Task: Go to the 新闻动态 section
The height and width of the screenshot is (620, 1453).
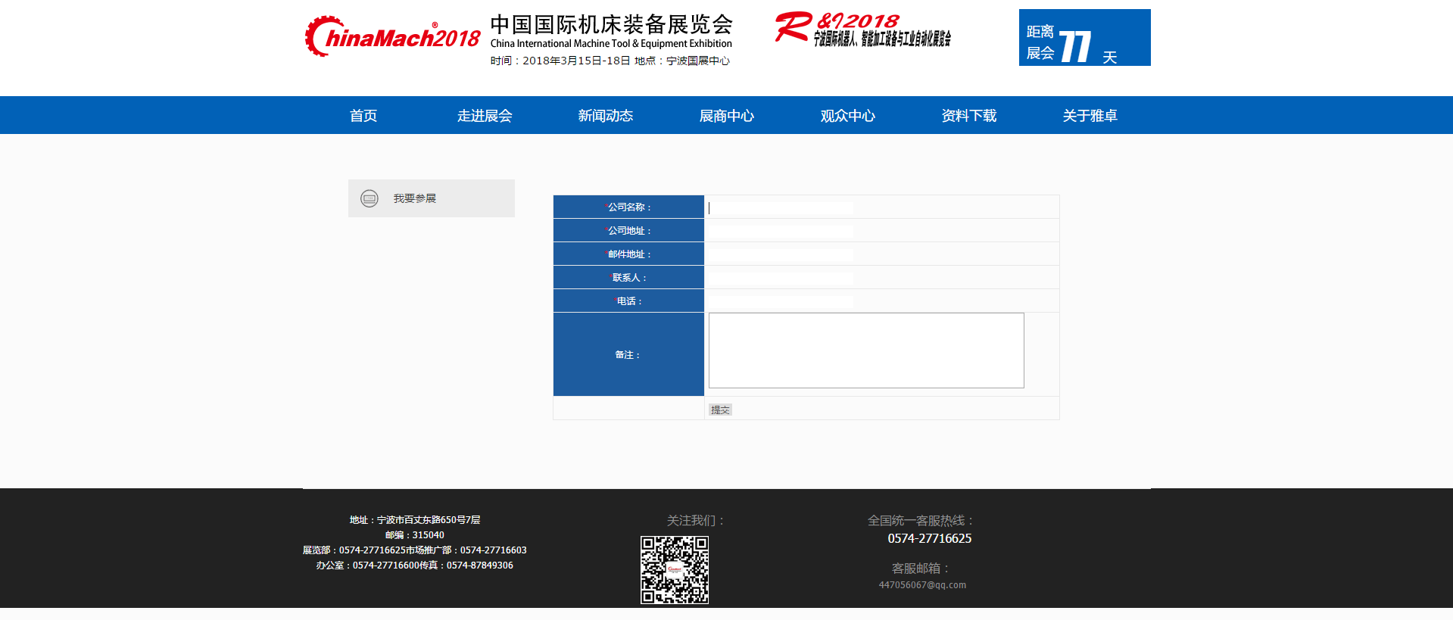Action: coord(606,116)
